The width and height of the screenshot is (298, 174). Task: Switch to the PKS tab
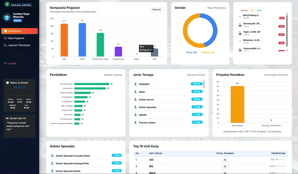pos(252,10)
